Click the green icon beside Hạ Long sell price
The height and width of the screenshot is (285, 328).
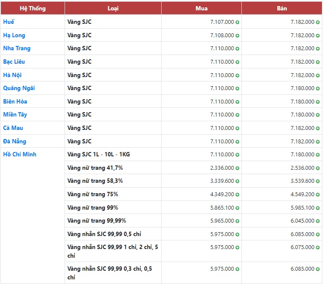coord(318,36)
